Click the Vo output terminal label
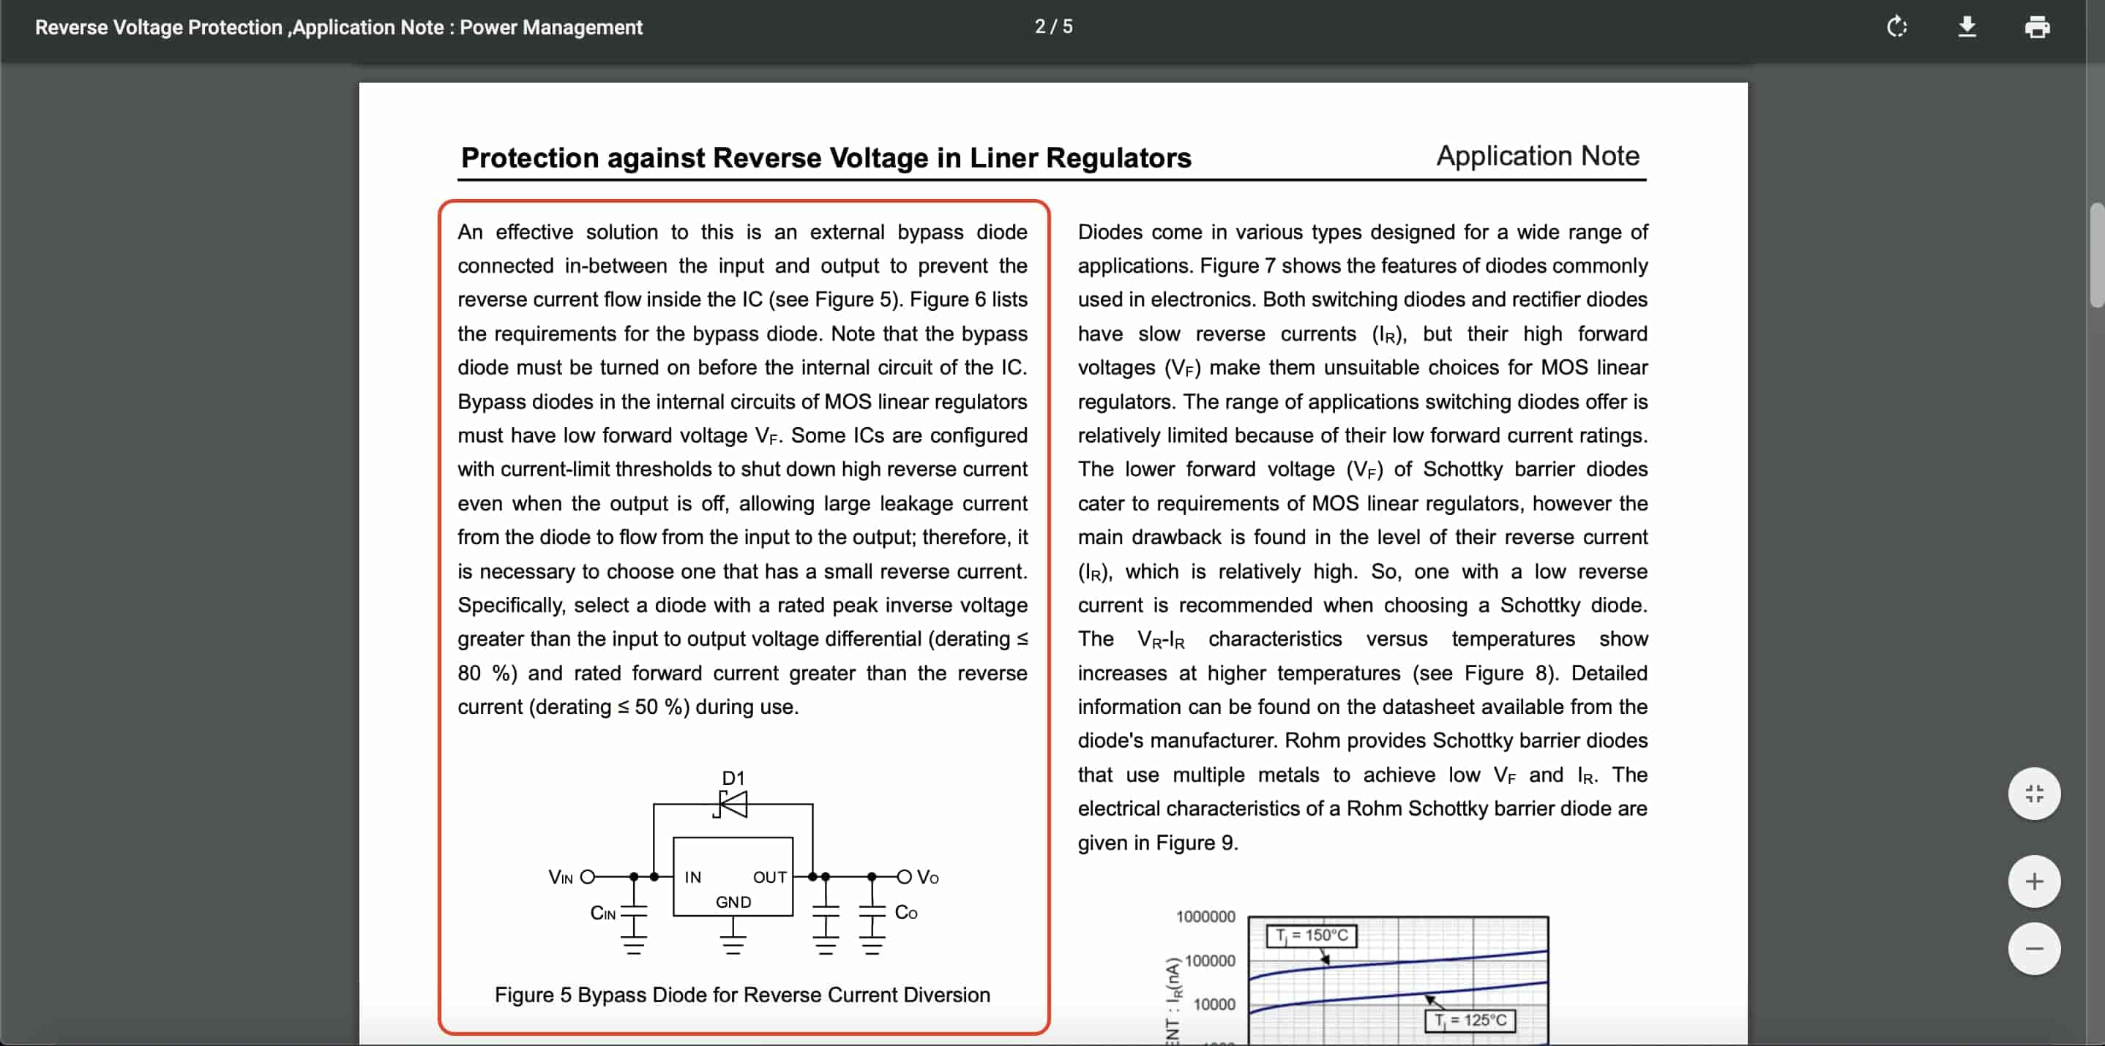Viewport: 2105px width, 1046px height. pyautogui.click(x=927, y=877)
